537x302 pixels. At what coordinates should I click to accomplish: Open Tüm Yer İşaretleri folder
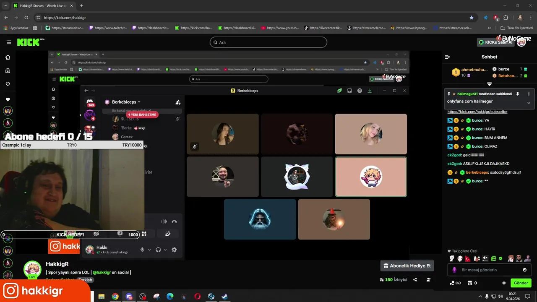pos(516,28)
